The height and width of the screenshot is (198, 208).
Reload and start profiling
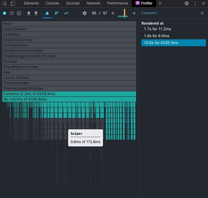tap(12, 13)
